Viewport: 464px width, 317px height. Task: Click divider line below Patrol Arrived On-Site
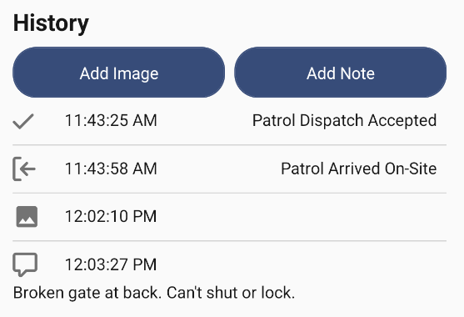point(229,193)
